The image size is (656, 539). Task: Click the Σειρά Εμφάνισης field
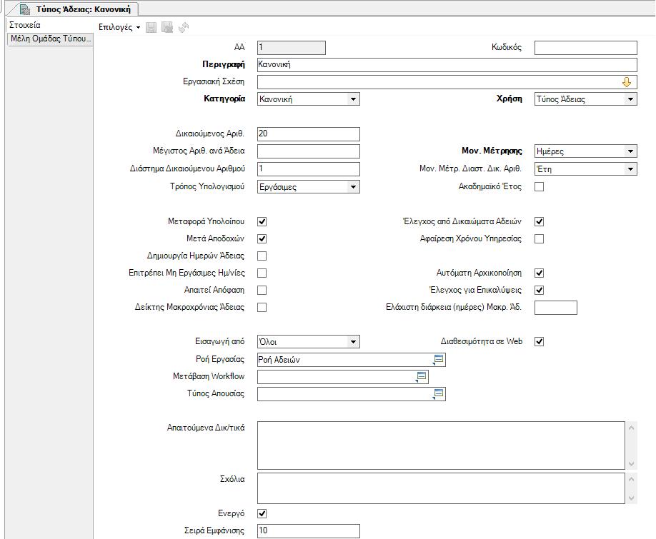pyautogui.click(x=308, y=531)
